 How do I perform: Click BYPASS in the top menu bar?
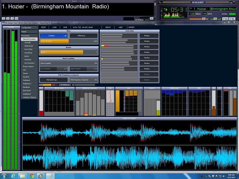pyautogui.click(x=131, y=27)
